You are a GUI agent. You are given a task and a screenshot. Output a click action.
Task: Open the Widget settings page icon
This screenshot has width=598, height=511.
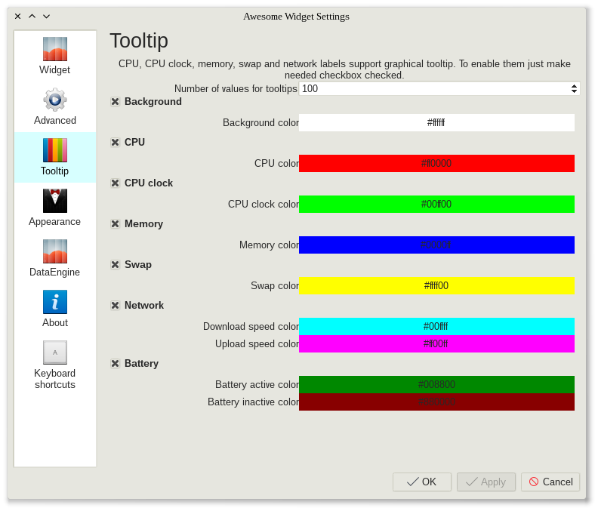coord(55,49)
